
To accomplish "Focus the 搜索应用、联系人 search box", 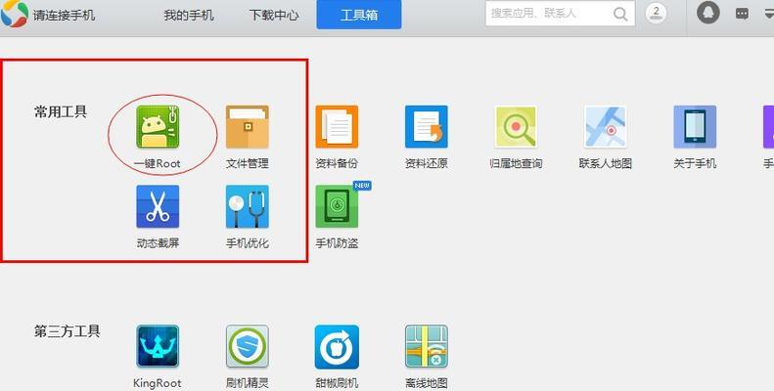I will coord(560,14).
